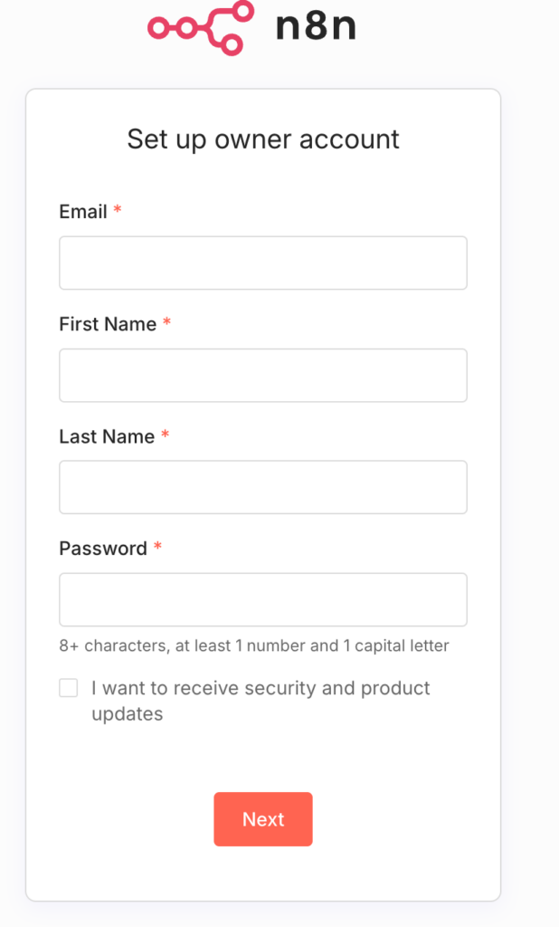
Task: Enable the security and product updates checkbox
Action: point(69,689)
